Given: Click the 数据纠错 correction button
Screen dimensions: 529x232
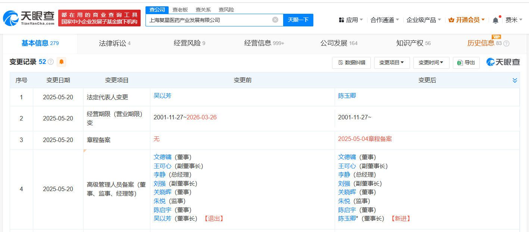Looking at the screenshot, I should click(x=351, y=62).
